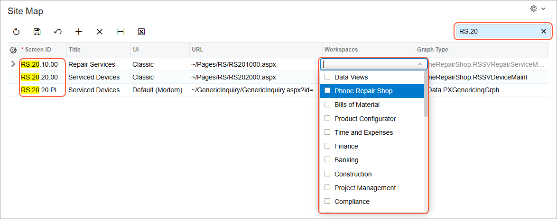Click the Refresh toolbar icon
This screenshot has height=219, width=557.
[16, 32]
